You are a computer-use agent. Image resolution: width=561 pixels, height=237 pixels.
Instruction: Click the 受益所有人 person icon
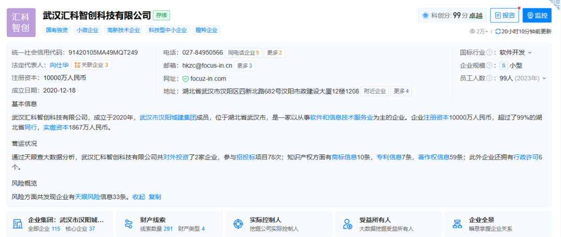(348, 224)
